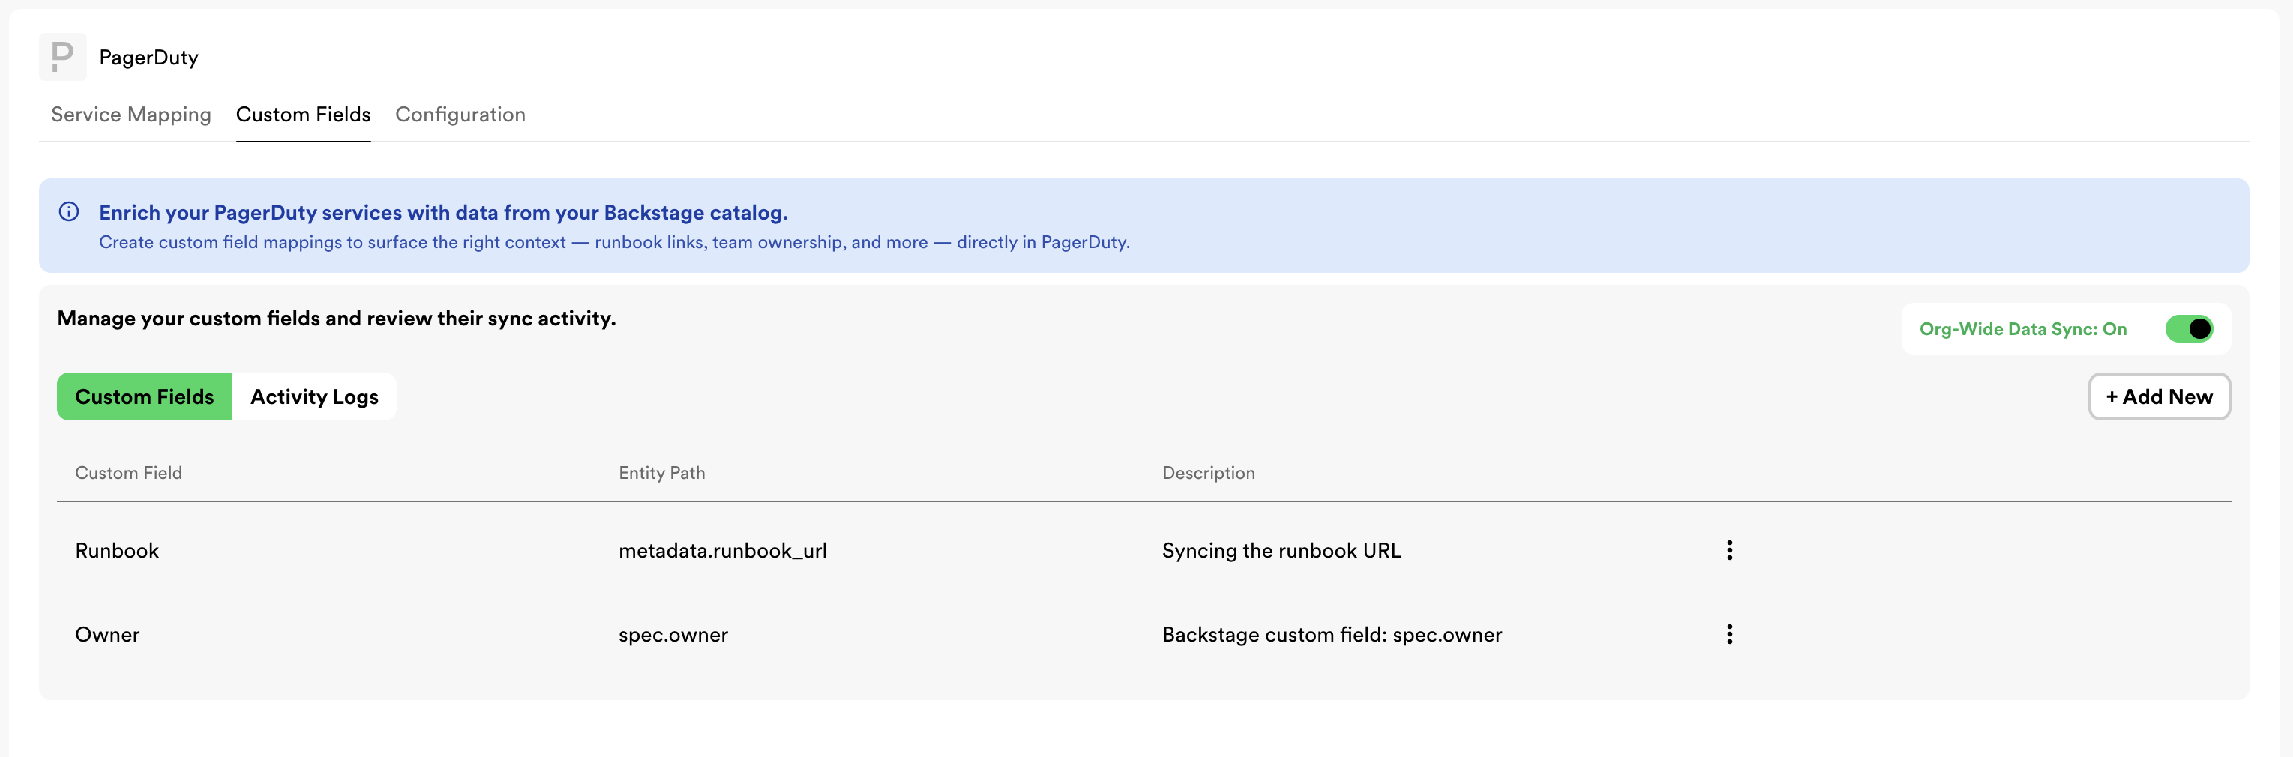This screenshot has height=757, width=2293.
Task: Turn off Org-Wide Data Sync toggle
Action: coord(2189,329)
